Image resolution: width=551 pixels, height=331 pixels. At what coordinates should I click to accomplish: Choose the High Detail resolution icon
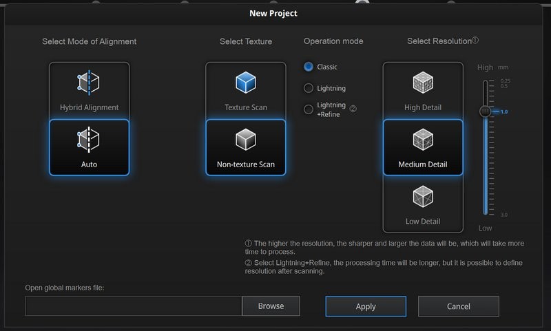click(x=422, y=83)
